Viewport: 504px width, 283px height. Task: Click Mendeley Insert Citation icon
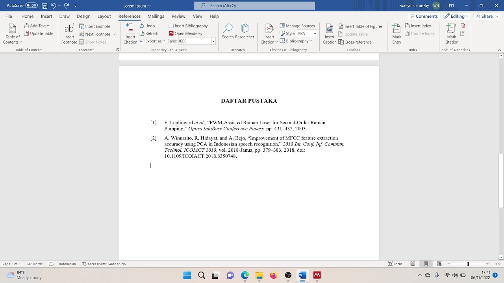point(130,28)
